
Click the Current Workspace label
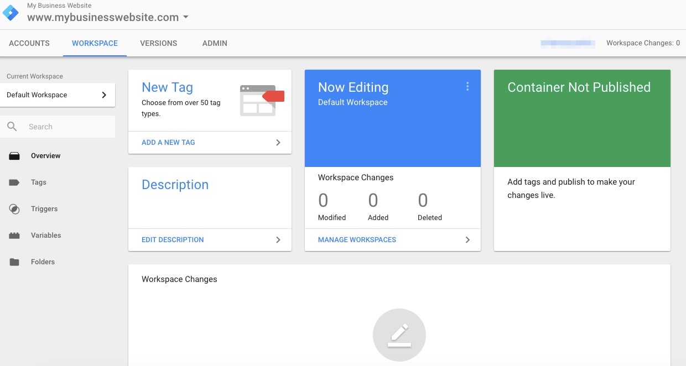[35, 76]
